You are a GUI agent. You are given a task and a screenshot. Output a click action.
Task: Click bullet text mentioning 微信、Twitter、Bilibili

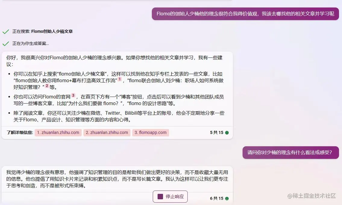(x=119, y=116)
